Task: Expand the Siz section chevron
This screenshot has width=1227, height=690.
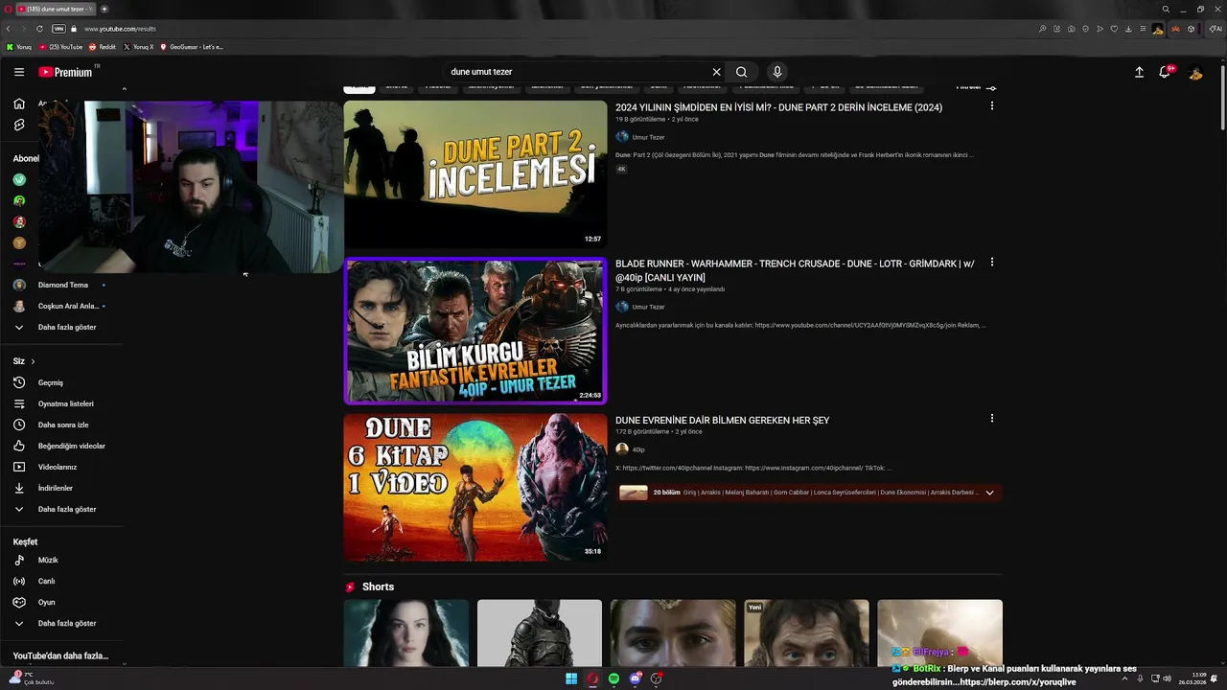Action: pyautogui.click(x=33, y=361)
